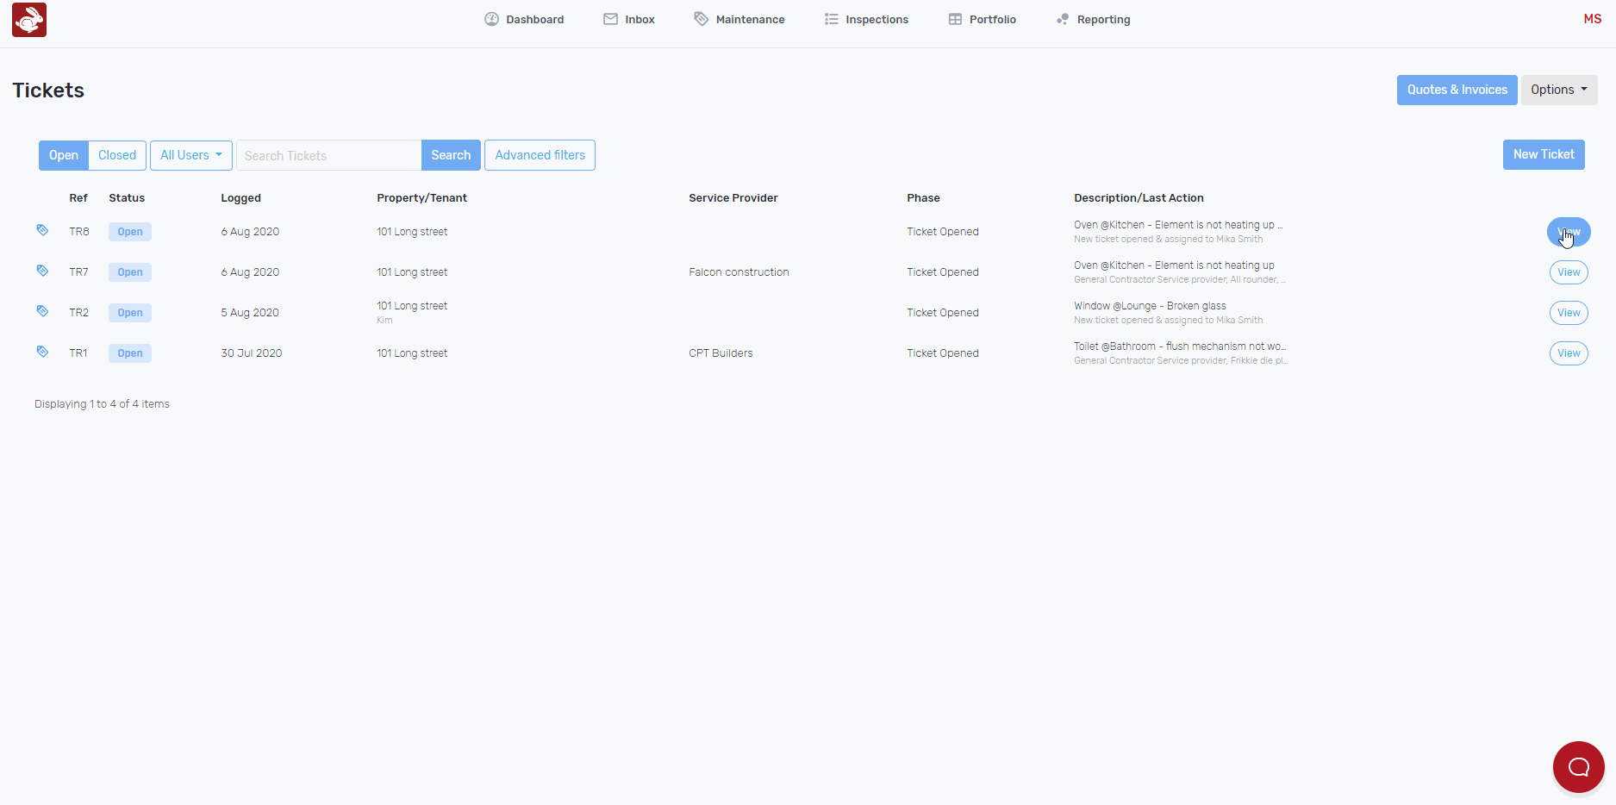Click the Open status badge for TR2
The height and width of the screenshot is (805, 1616).
point(130,312)
